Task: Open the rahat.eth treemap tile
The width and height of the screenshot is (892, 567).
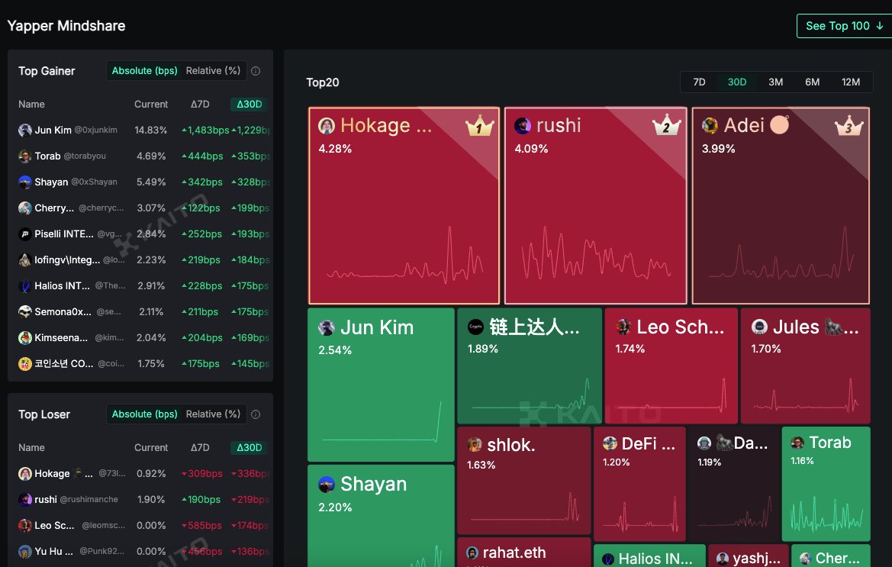Action: 524,553
